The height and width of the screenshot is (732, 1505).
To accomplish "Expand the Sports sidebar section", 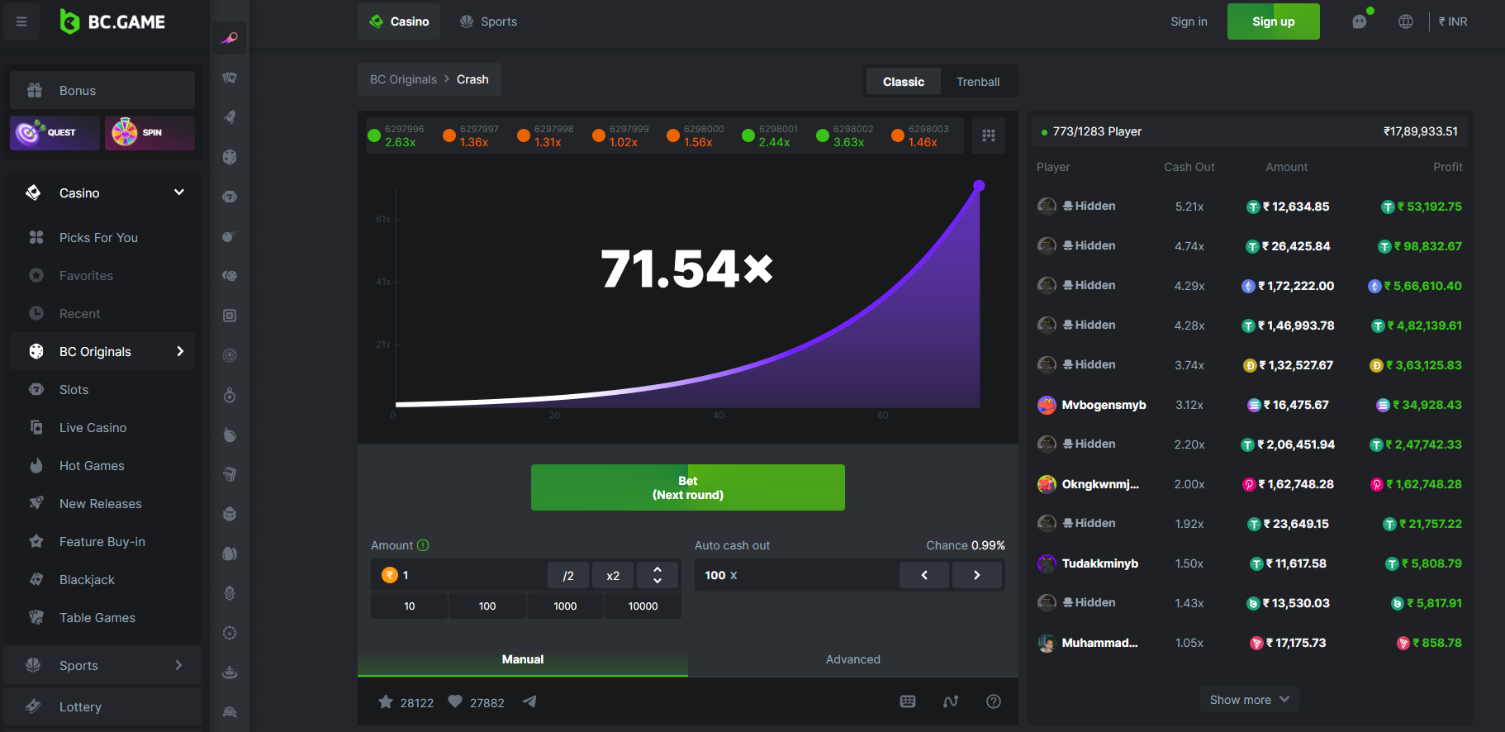I will click(178, 665).
